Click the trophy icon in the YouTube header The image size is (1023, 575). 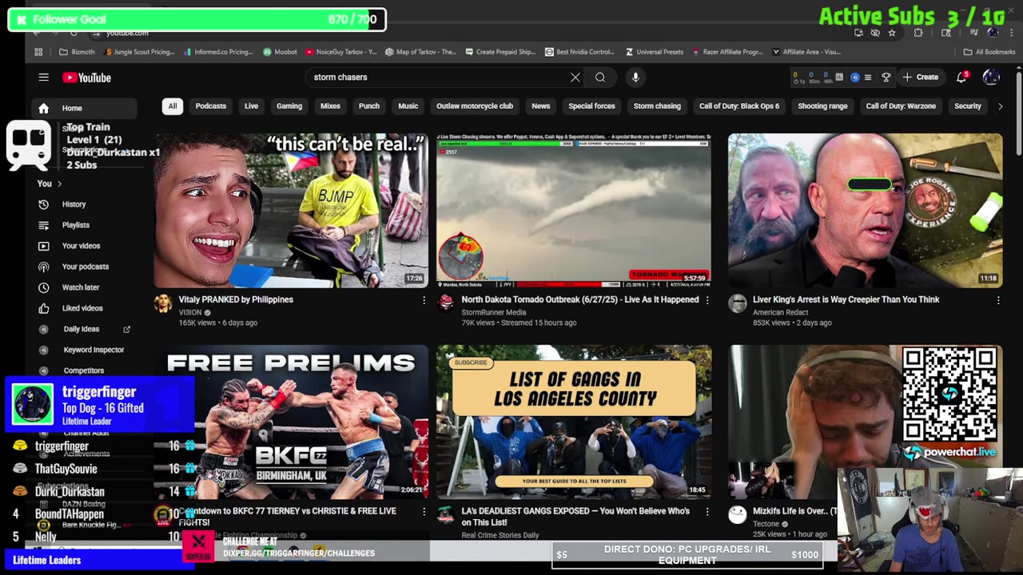tap(886, 77)
